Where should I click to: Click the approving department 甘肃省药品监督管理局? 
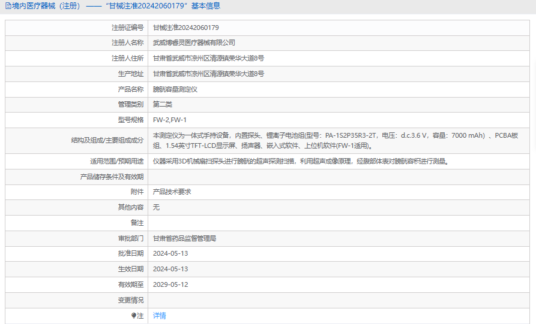point(184,238)
